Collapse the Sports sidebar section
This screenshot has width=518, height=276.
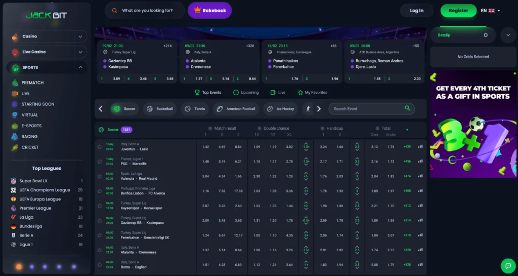[x=80, y=67]
